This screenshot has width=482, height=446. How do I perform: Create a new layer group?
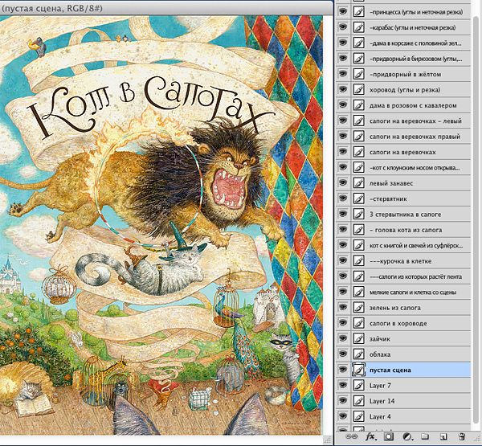[x=425, y=437]
